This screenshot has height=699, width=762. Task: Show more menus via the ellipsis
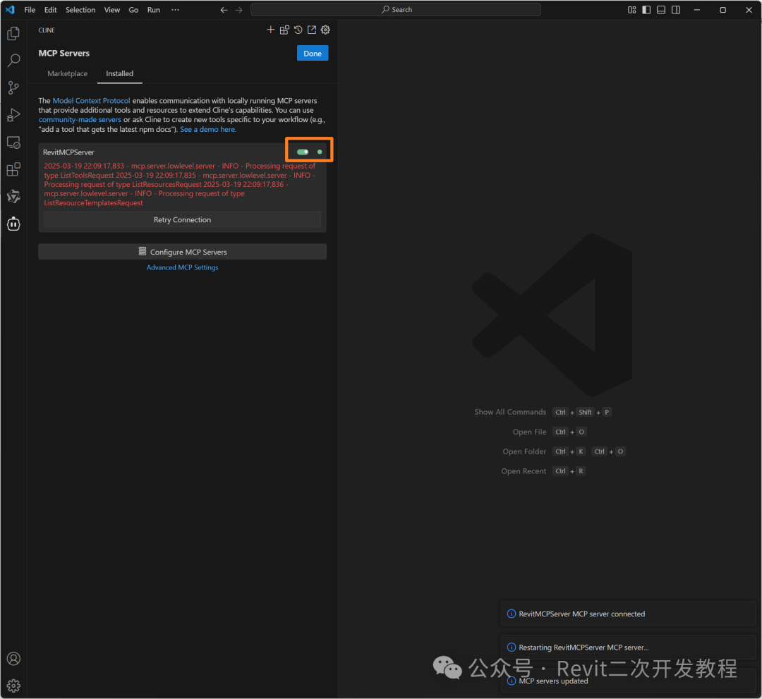[176, 10]
